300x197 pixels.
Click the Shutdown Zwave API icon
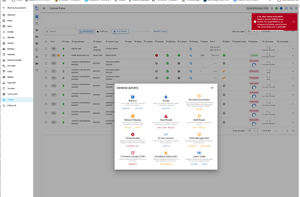tap(166, 153)
